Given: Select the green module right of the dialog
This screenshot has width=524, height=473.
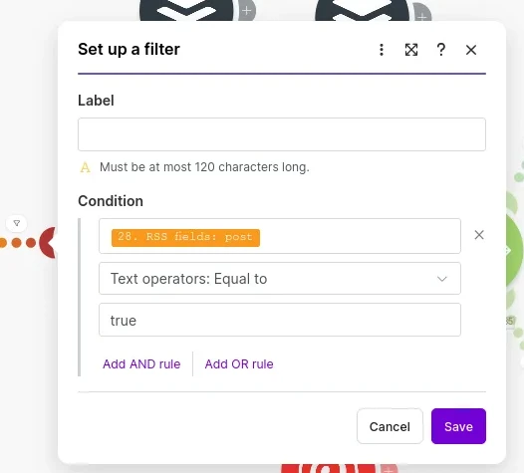Looking at the screenshot, I should [514, 251].
